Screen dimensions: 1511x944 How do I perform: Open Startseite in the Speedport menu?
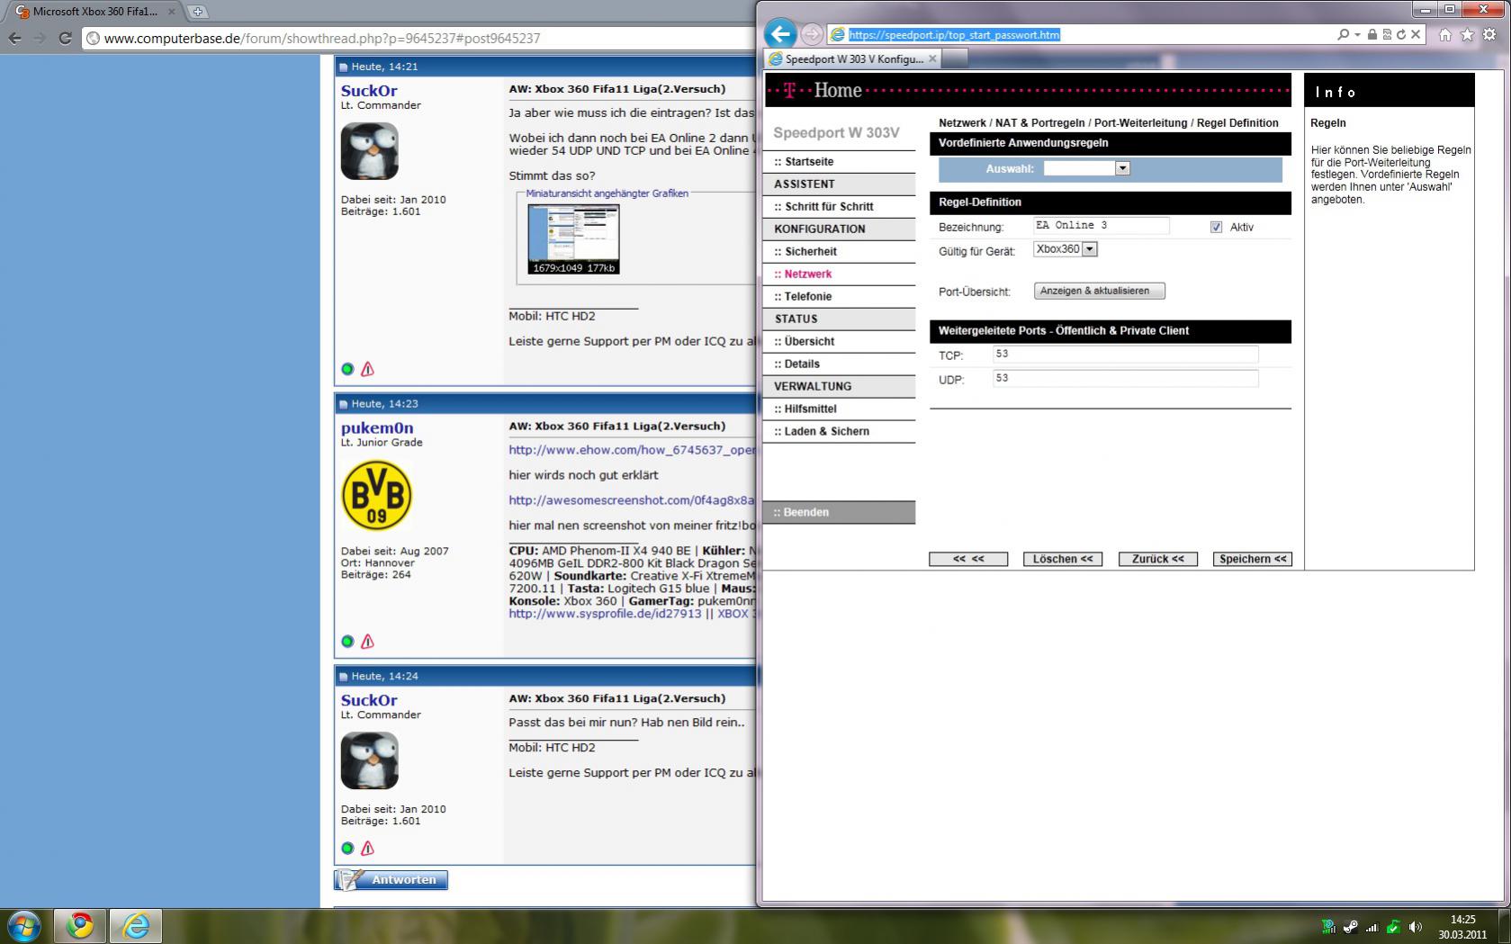click(x=809, y=162)
